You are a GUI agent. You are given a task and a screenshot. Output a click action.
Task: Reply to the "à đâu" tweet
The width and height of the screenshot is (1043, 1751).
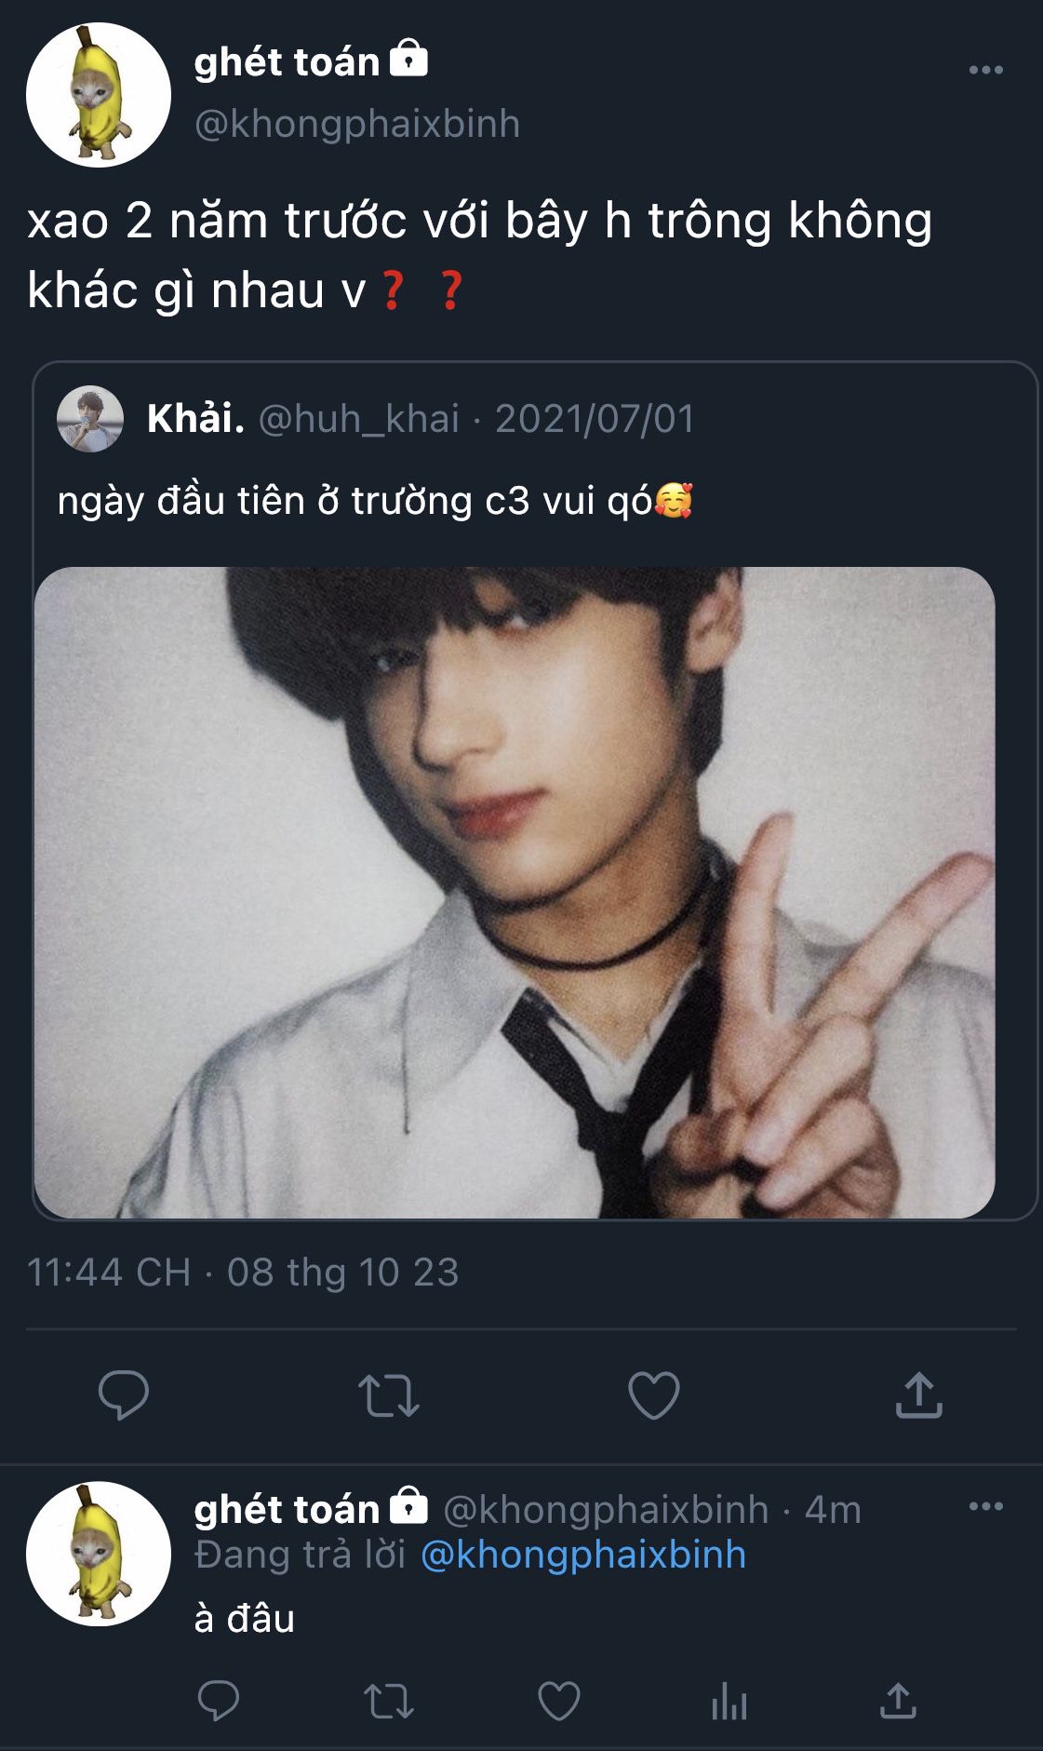coord(219,1700)
